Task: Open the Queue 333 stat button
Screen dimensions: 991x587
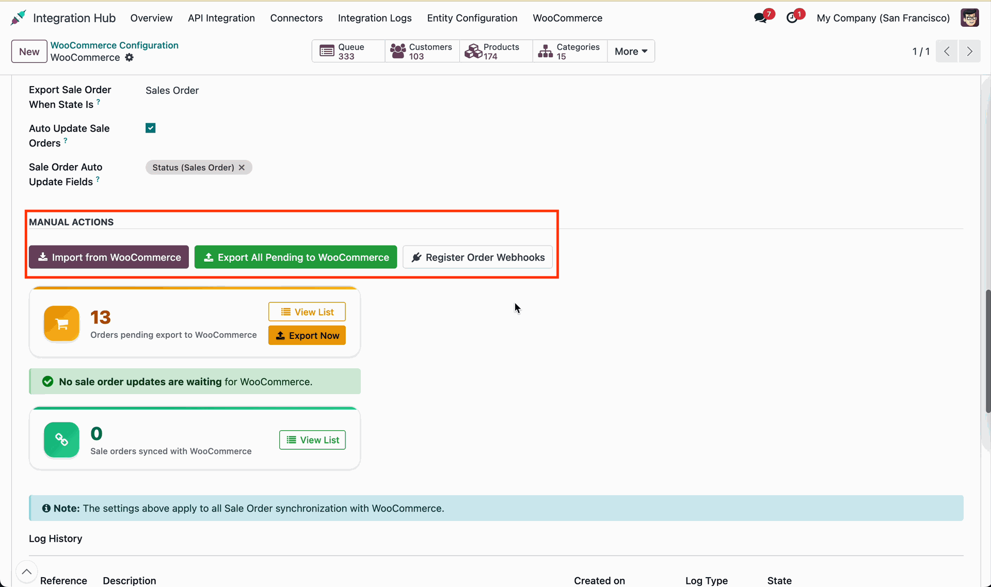Action: [x=348, y=51]
